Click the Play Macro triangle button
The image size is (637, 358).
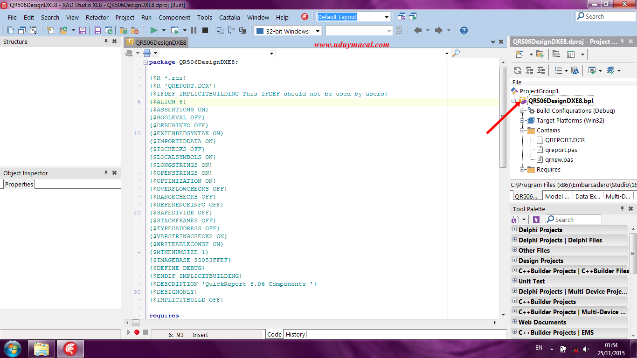[x=128, y=332]
